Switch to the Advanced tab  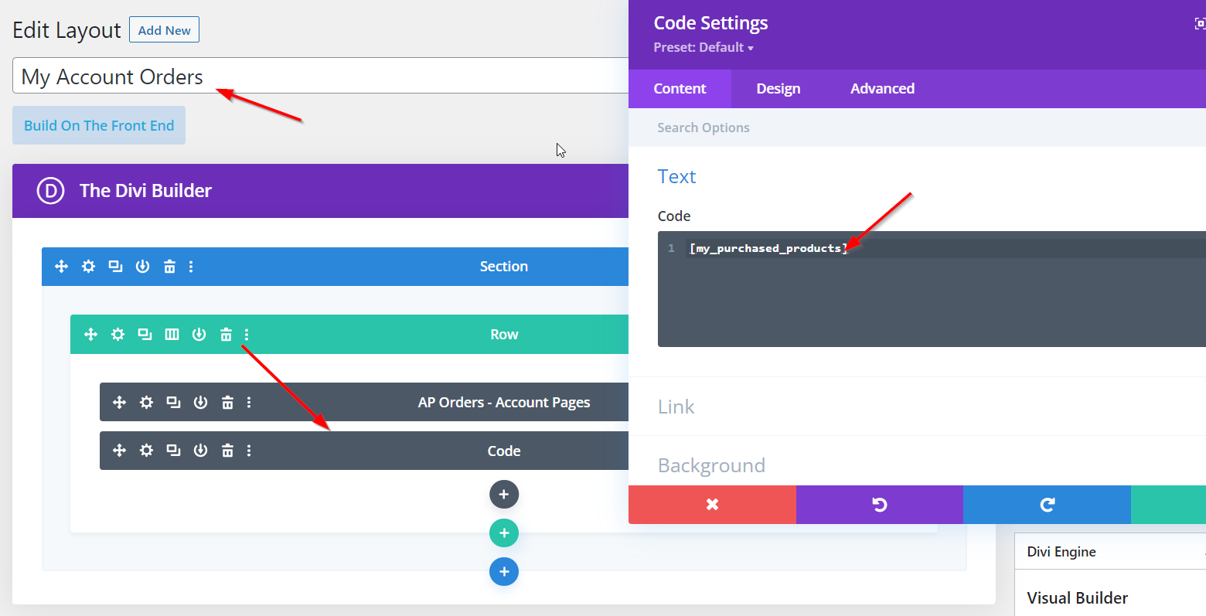coord(882,89)
